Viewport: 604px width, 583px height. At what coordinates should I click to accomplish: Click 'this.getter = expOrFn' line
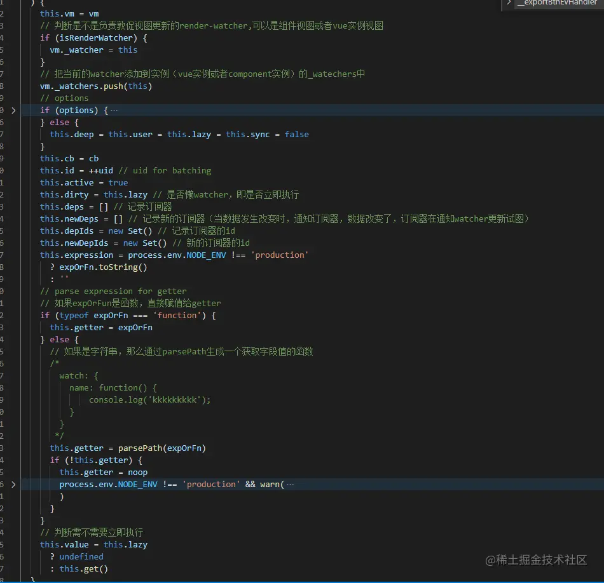(101, 328)
